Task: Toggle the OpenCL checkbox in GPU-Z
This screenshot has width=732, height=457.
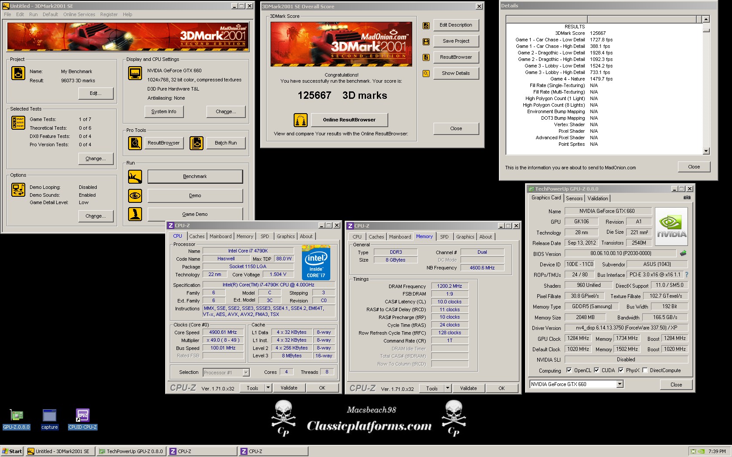Action: point(569,370)
